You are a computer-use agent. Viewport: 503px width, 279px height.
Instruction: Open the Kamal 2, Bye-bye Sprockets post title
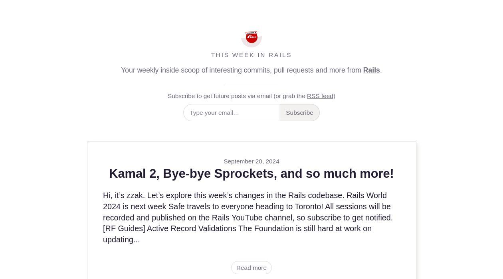point(252,174)
